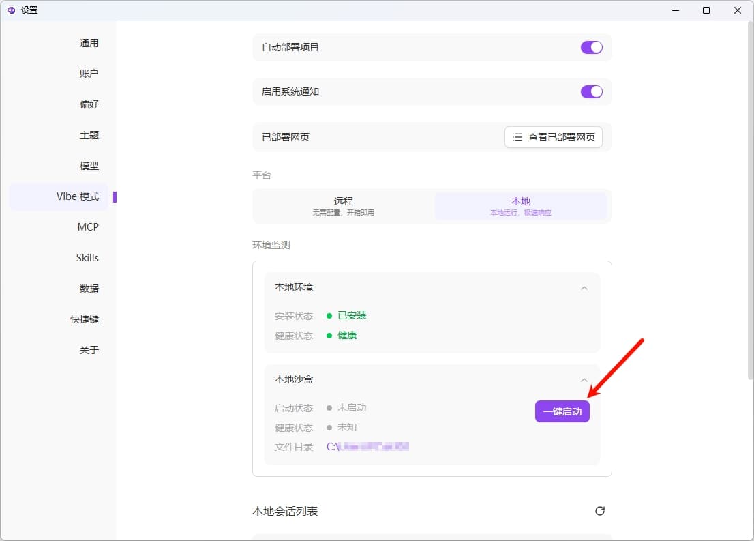Screen dimensions: 754x541
Task: Click the green 健康 status text
Action: tap(347, 336)
